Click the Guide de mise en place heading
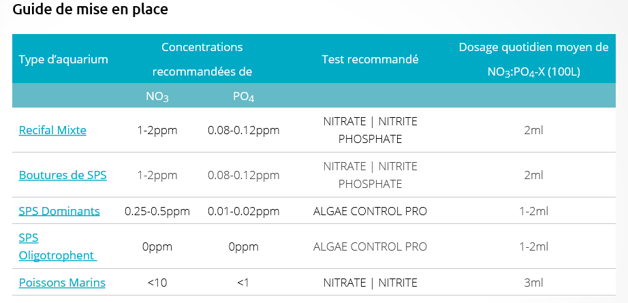628x303 pixels. tap(90, 9)
